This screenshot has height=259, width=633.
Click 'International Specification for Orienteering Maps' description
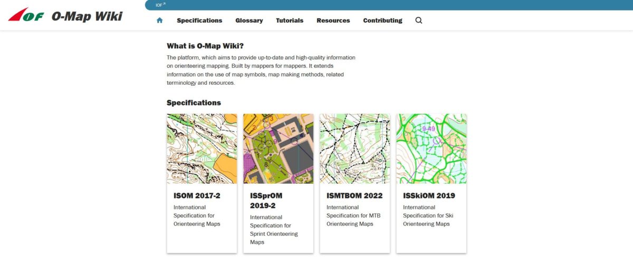tap(197, 216)
